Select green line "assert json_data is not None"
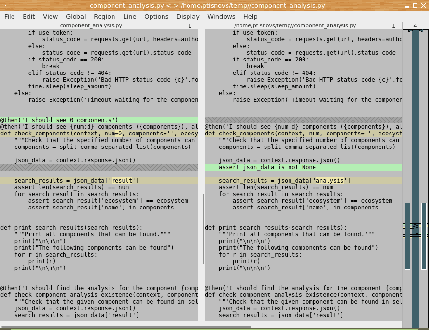The image size is (429, 330). tap(303, 167)
